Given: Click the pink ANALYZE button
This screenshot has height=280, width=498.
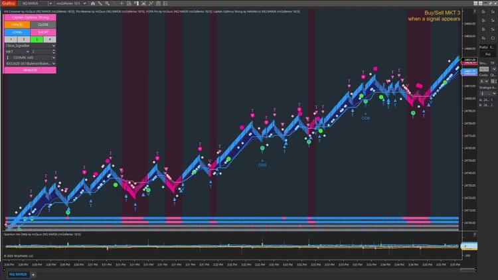Looking at the screenshot, I should [30, 70].
